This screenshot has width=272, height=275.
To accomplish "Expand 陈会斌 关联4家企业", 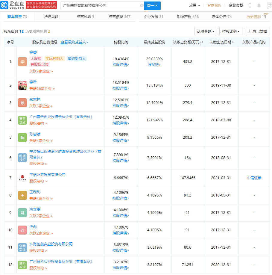I will click(x=41, y=141).
